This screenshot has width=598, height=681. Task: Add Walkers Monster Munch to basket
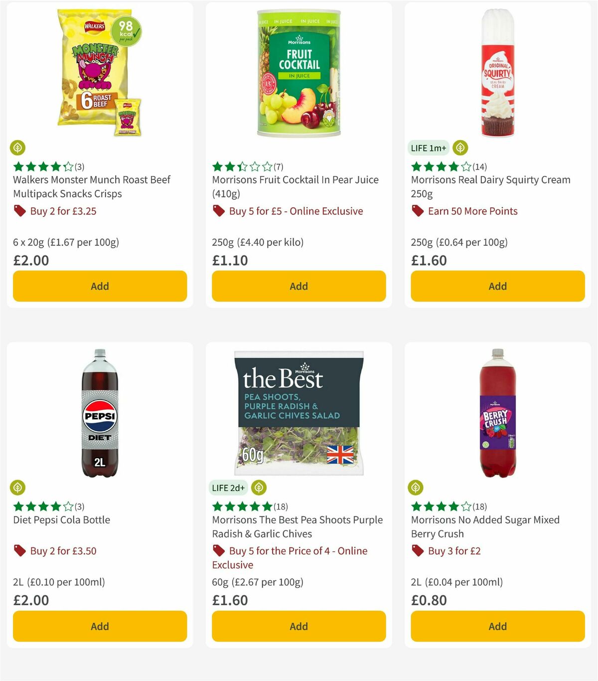click(x=100, y=286)
